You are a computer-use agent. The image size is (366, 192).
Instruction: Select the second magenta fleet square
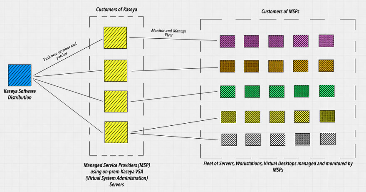click(x=251, y=41)
